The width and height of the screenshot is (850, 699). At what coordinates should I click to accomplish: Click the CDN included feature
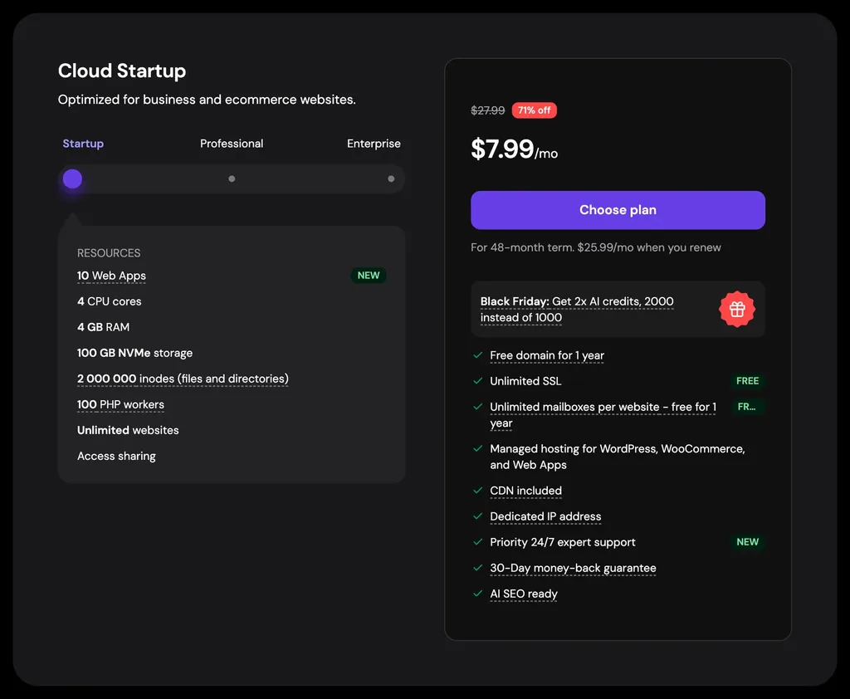coord(525,491)
